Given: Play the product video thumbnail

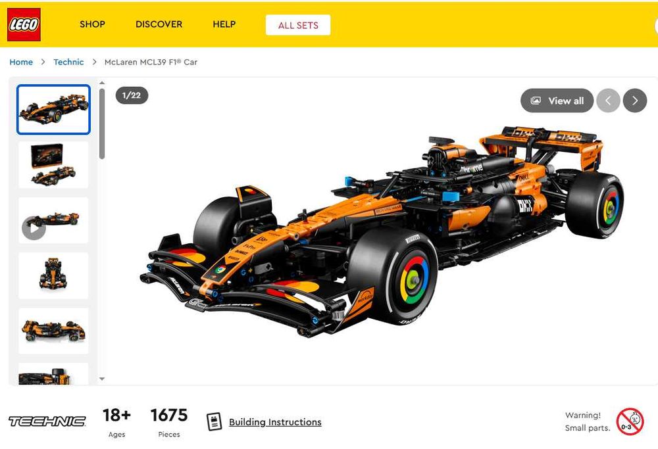Looking at the screenshot, I should pyautogui.click(x=34, y=229).
